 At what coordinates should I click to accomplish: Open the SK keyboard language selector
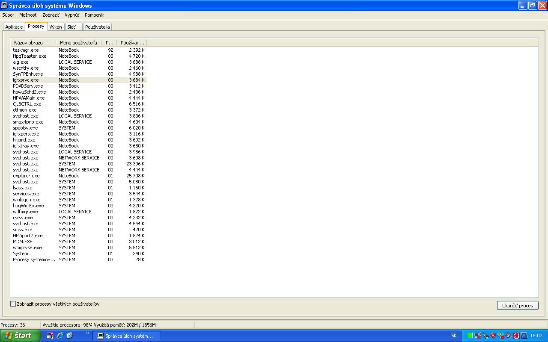coord(454,336)
